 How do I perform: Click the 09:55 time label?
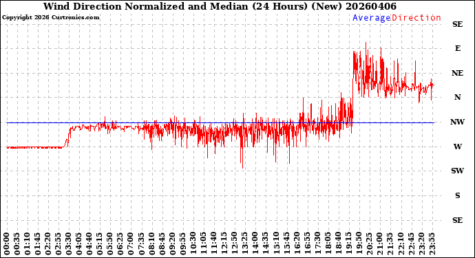point(182,244)
